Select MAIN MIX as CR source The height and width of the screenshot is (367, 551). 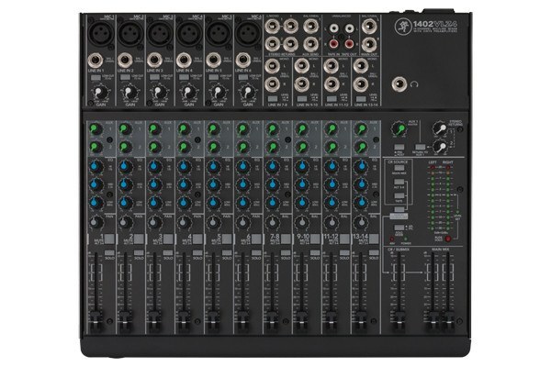point(399,168)
